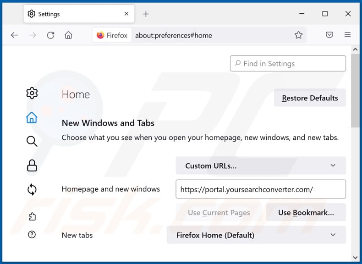Viewport: 362px width, 264px height.
Task: Click the 'Homepage and new windows' label
Action: tap(111, 189)
